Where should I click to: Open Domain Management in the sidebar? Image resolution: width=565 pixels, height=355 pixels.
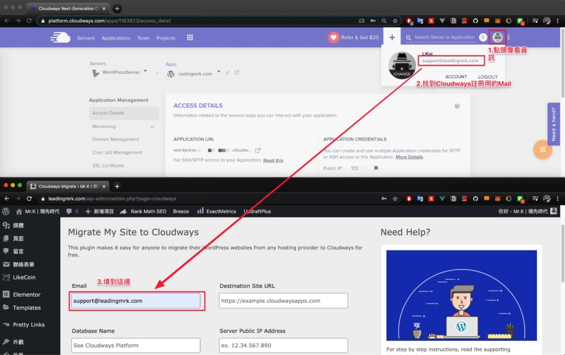[x=116, y=139]
